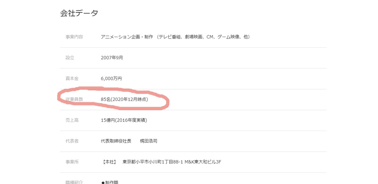The width and height of the screenshot is (378, 184).
Task: Click the アニメーション企画・制作 text
Action: [x=127, y=37]
